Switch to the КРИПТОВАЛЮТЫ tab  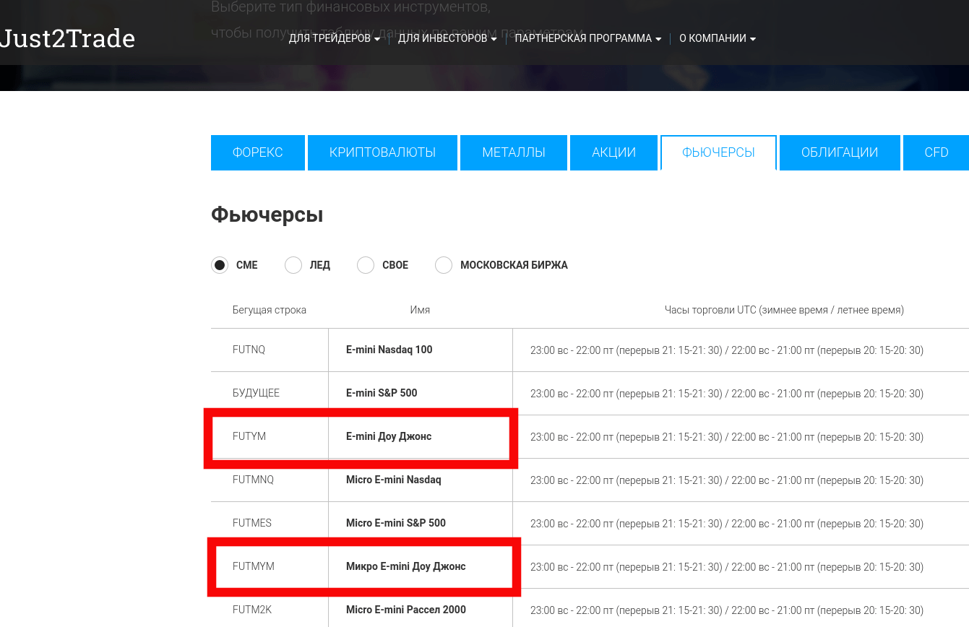[382, 152]
